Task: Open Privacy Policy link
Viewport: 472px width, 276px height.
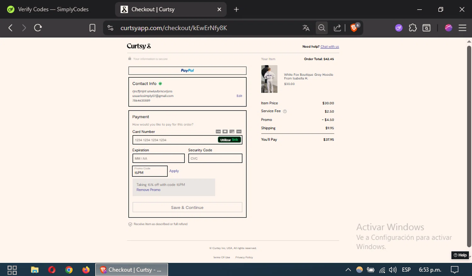Action: coord(244,257)
